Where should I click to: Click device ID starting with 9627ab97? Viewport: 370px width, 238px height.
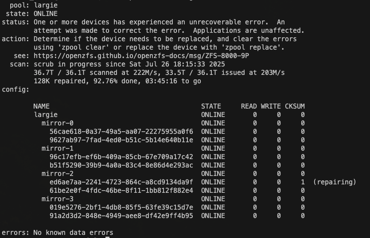pos(121,140)
